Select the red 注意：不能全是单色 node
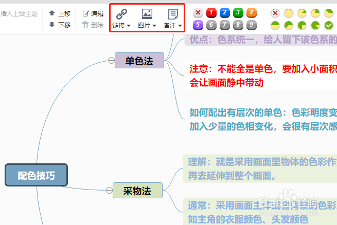This screenshot has height=225, width=337. (260, 76)
